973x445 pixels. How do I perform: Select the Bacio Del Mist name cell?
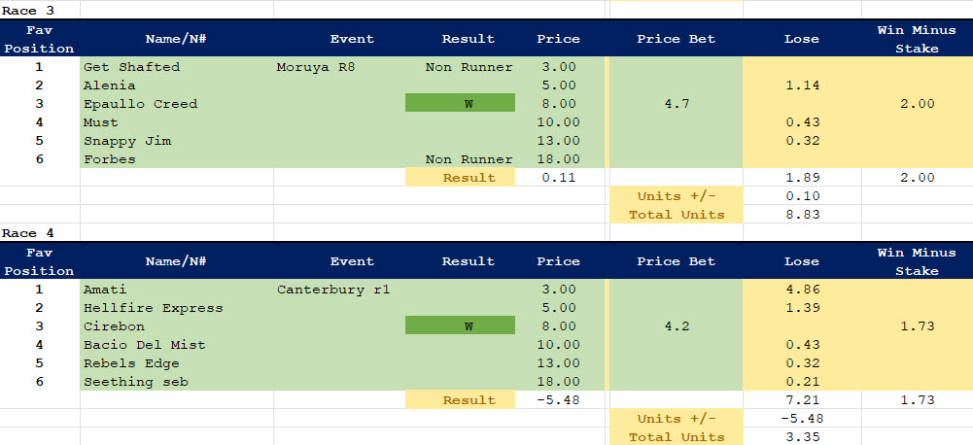click(x=142, y=345)
